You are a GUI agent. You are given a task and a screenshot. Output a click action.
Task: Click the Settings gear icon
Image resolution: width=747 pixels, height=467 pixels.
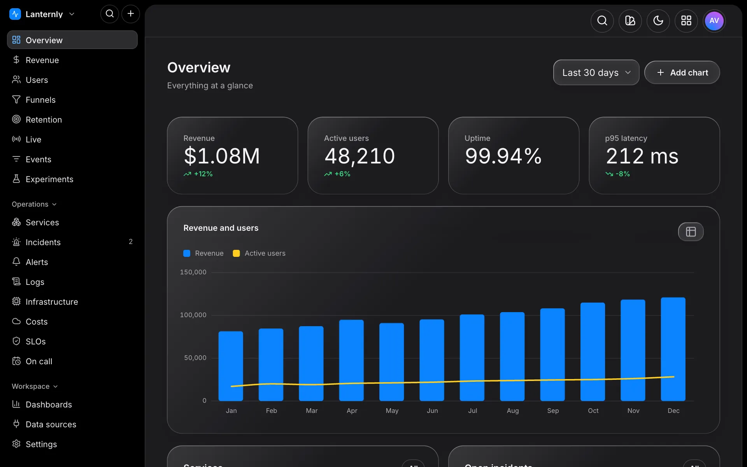[x=16, y=444]
